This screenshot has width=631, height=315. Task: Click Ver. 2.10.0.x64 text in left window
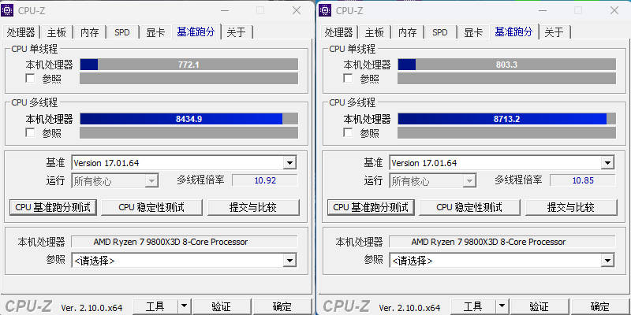pos(91,308)
